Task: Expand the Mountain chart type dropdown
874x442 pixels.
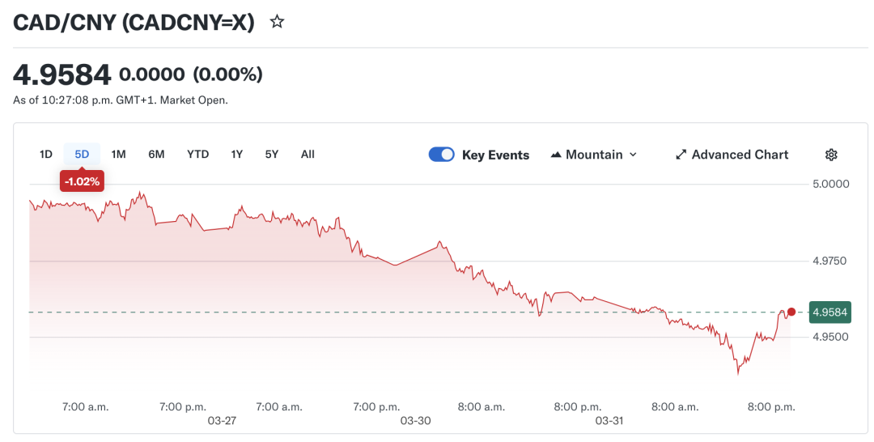Action: click(x=633, y=155)
